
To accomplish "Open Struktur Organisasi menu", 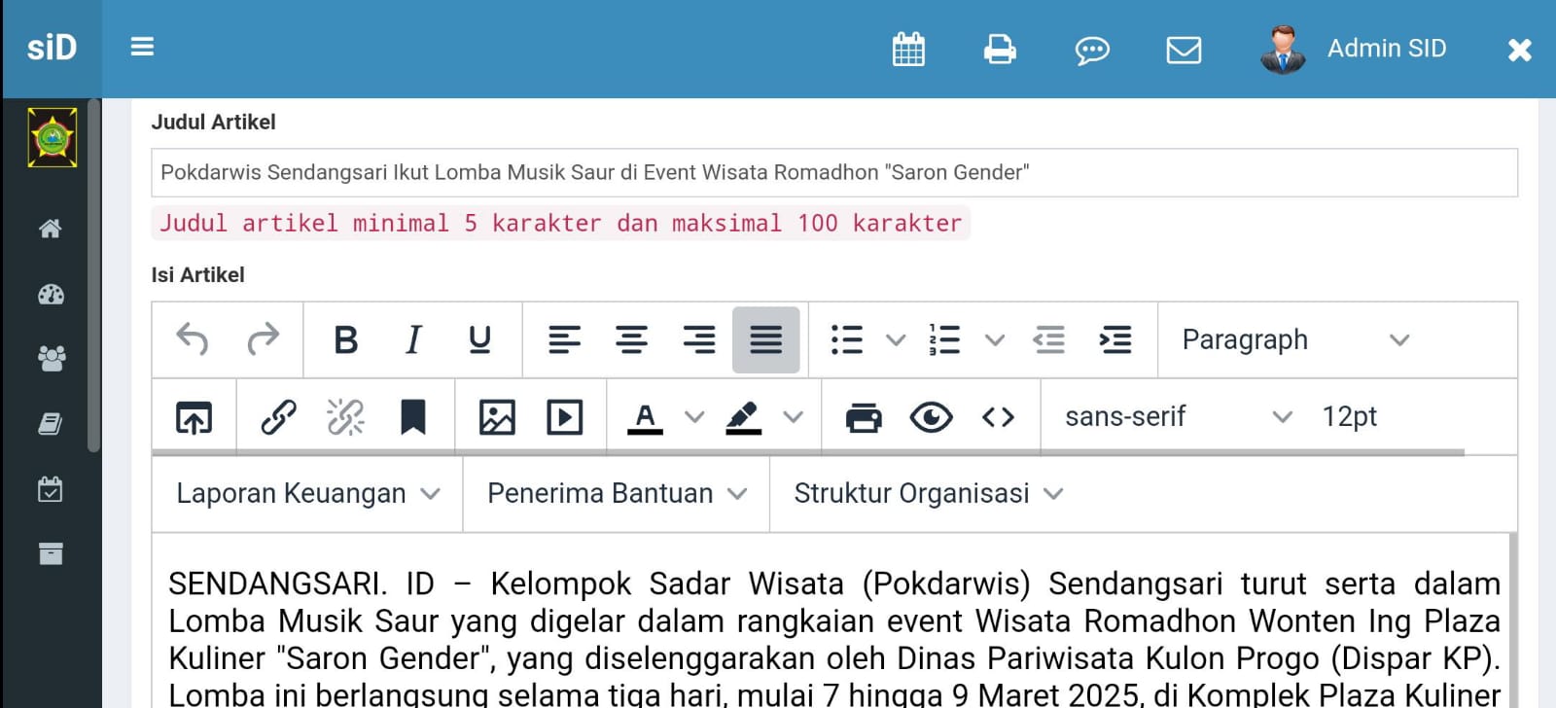I will coord(929,493).
